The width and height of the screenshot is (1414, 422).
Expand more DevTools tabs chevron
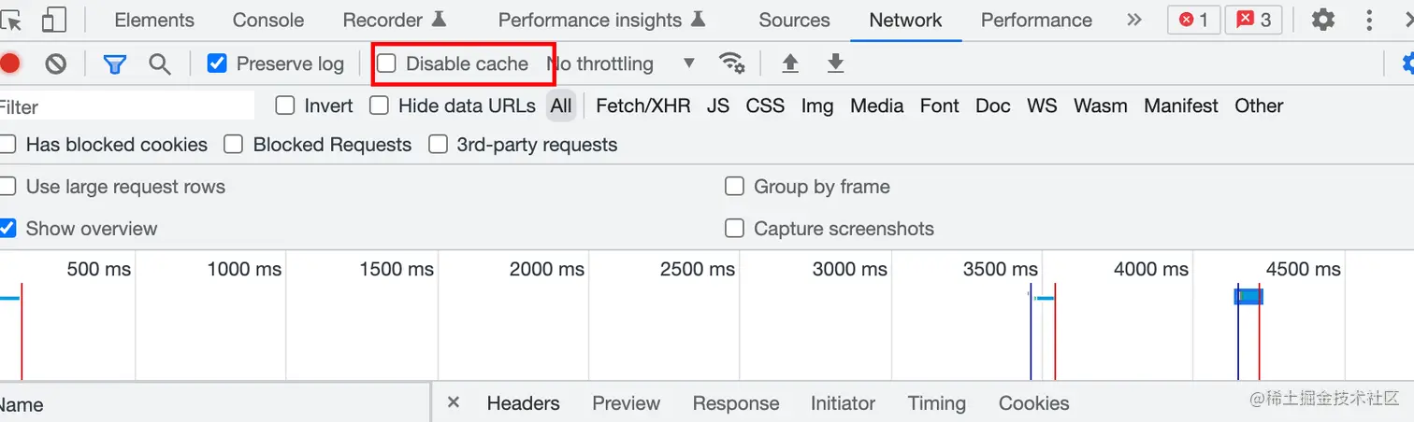pos(1134,20)
